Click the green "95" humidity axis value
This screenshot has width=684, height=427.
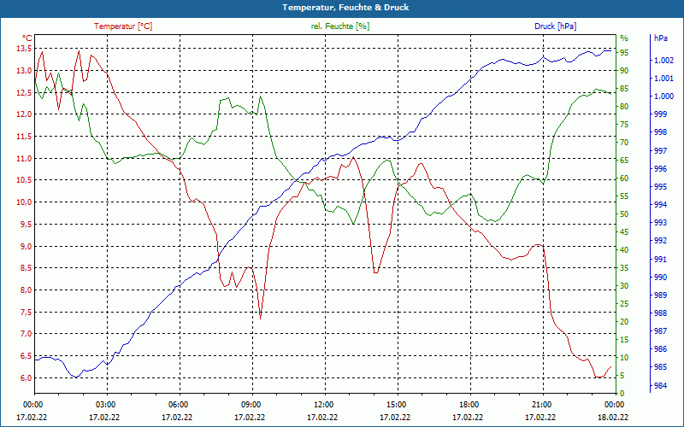624,53
